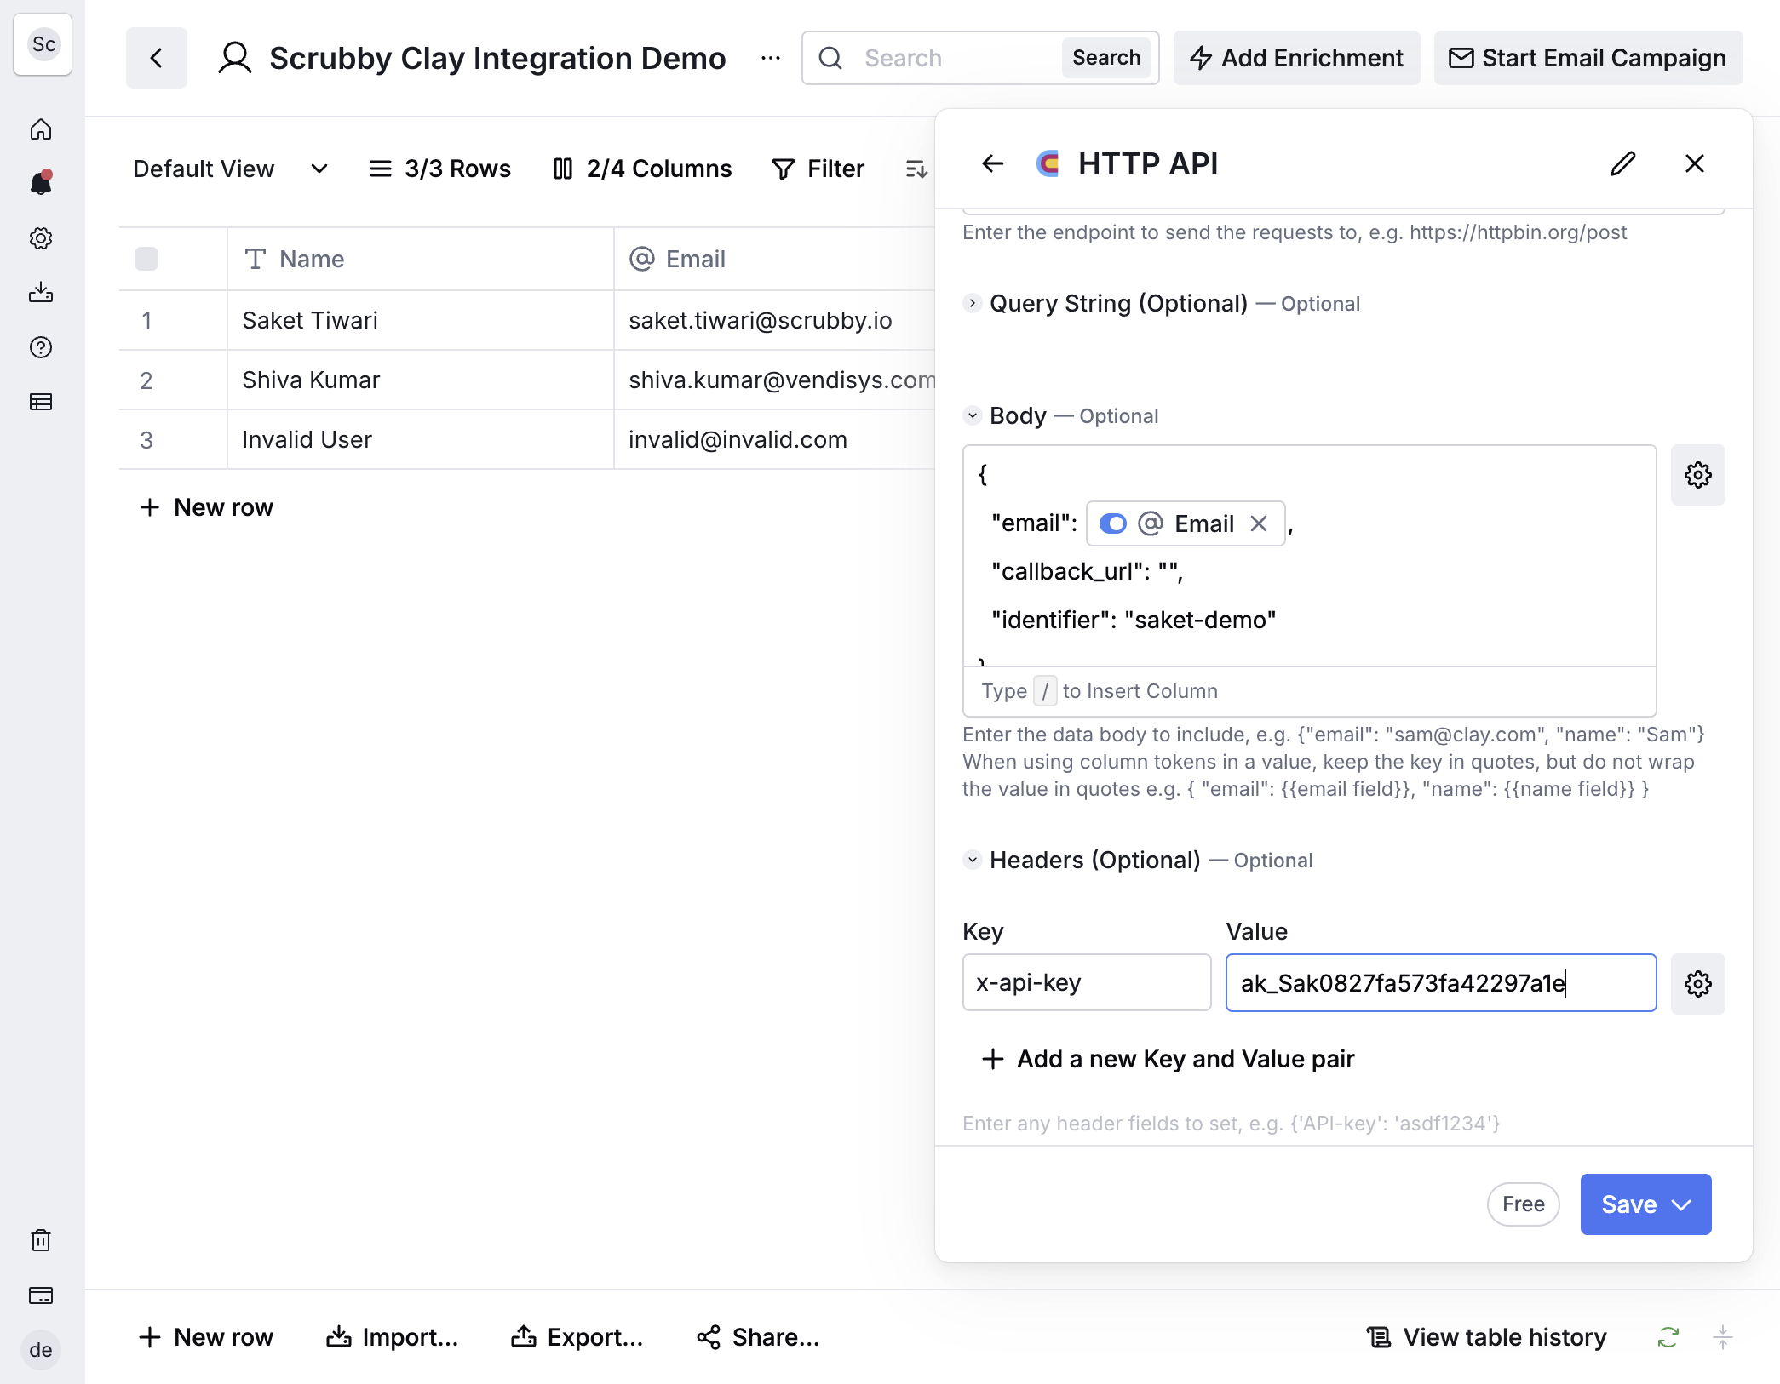The image size is (1780, 1384).
Task: Click the Name column header
Action: [421, 259]
